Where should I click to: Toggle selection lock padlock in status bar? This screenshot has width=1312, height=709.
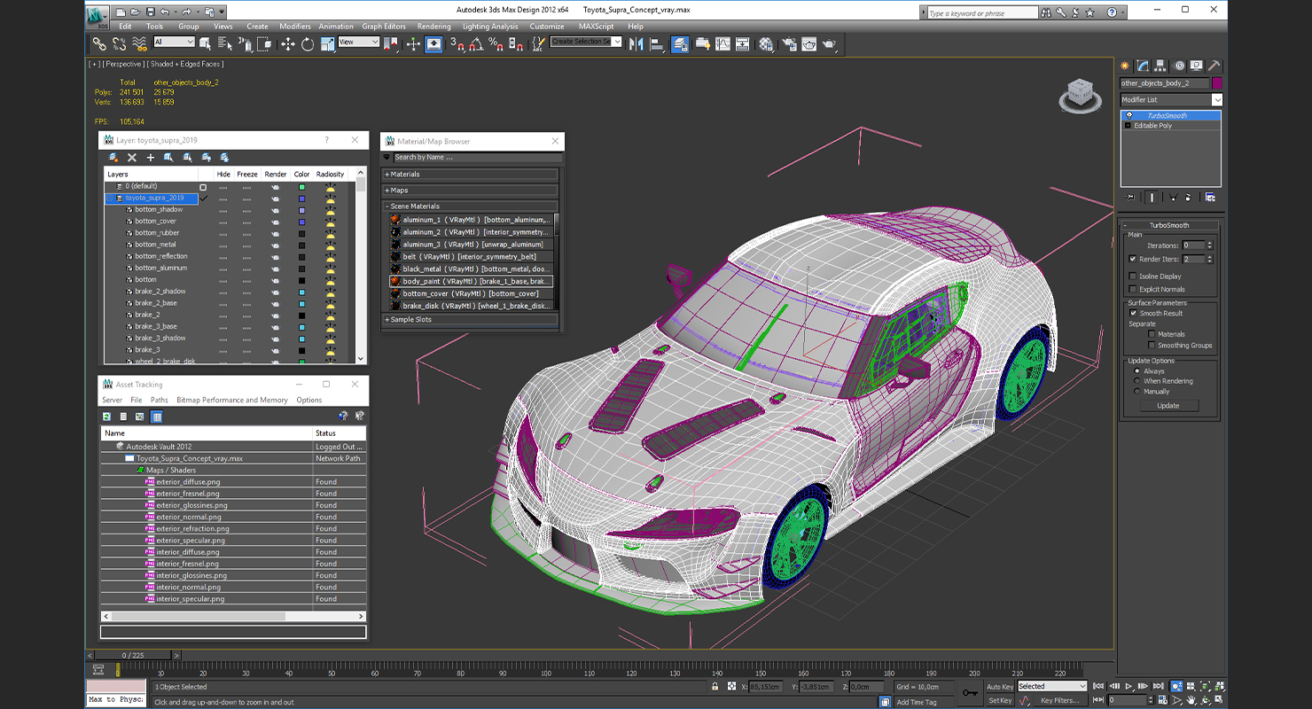pyautogui.click(x=715, y=686)
